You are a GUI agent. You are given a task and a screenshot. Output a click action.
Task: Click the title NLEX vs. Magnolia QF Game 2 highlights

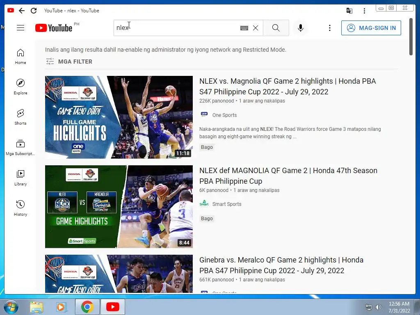coord(288,86)
